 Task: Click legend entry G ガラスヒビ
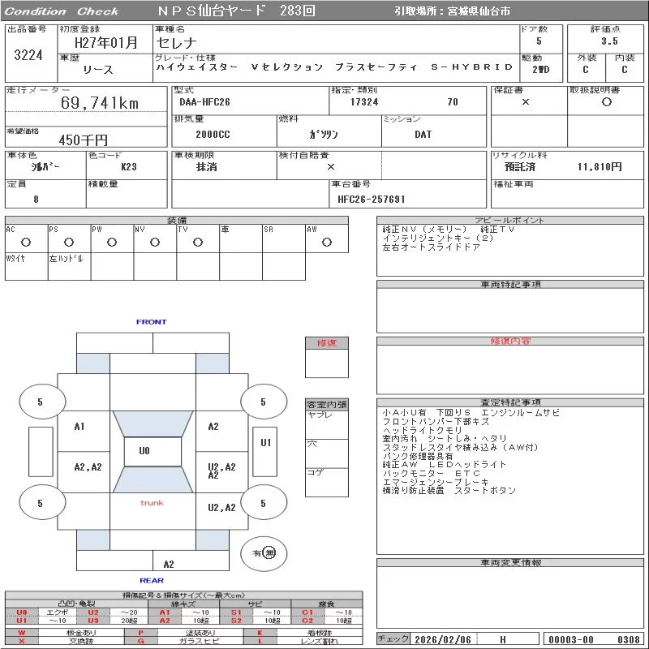pyautogui.click(x=184, y=641)
